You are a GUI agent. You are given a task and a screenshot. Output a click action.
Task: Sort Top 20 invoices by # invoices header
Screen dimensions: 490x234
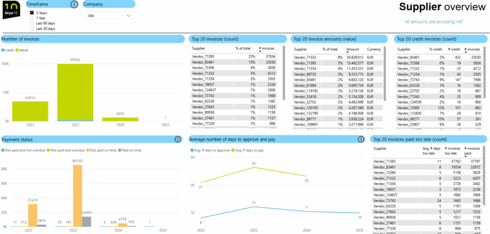tap(266, 49)
